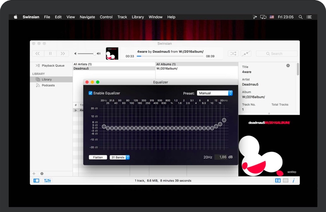This screenshot has width=326, height=212.
Task: Open the 31 Bands dropdown
Action: pyautogui.click(x=119, y=157)
